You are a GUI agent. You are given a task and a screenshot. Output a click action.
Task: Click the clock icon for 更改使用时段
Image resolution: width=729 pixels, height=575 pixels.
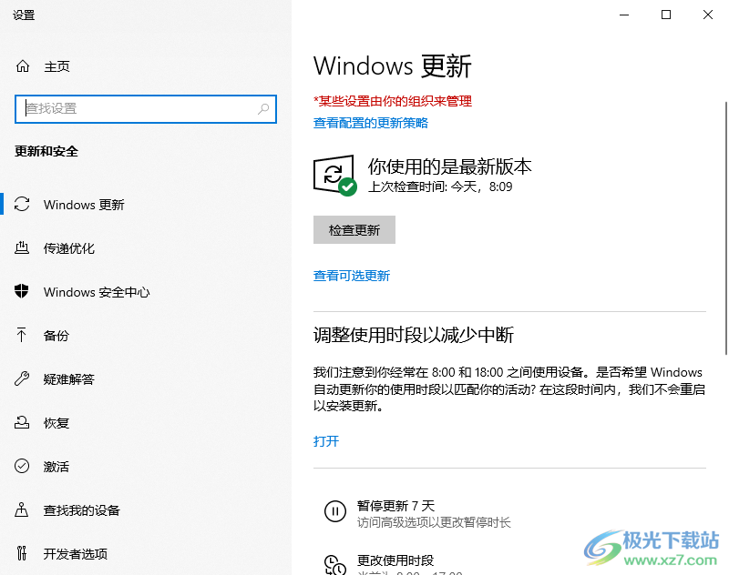click(x=334, y=565)
